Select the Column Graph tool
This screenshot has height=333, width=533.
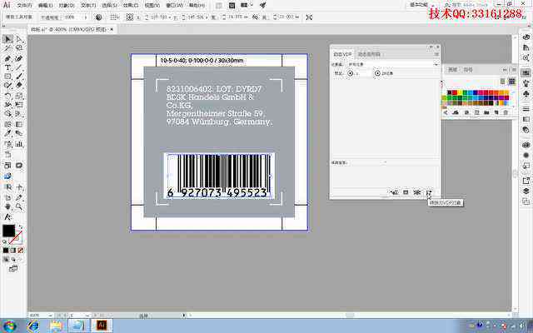pos(19,144)
